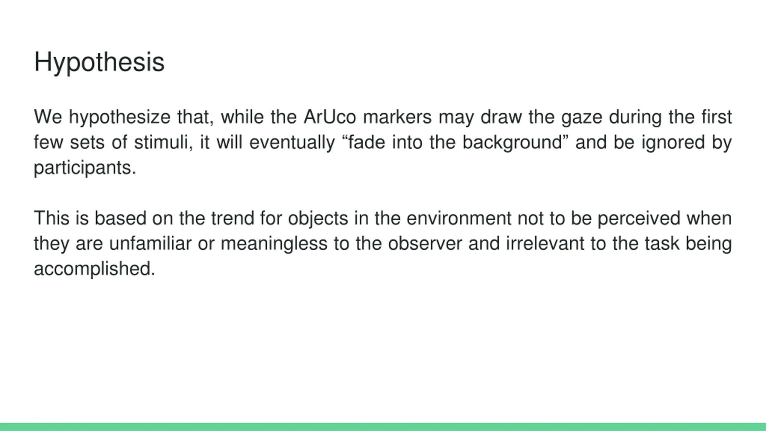Click the green footer bar at slide bottom
766x431 pixels.
click(383, 427)
